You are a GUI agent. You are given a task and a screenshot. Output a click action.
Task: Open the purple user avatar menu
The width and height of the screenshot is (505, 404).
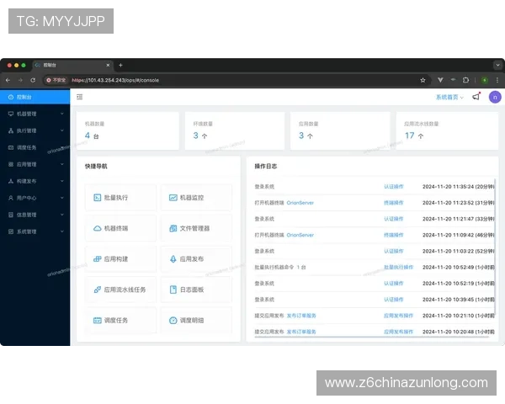(x=495, y=97)
